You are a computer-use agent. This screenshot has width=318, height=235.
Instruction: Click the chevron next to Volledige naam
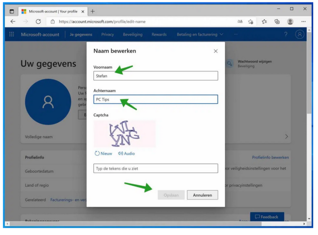pyautogui.click(x=286, y=137)
